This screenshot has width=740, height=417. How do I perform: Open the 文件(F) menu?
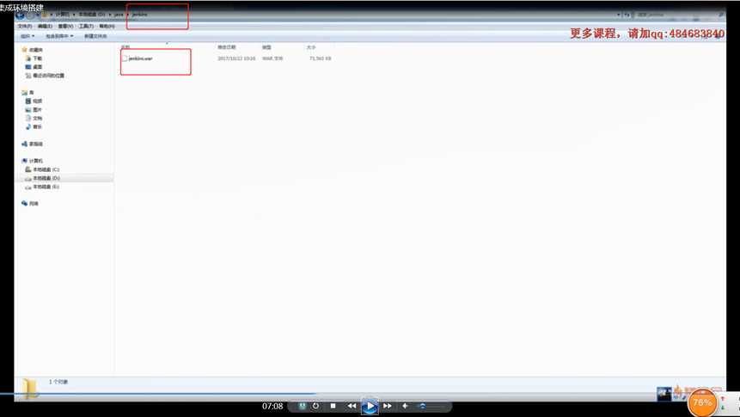25,26
